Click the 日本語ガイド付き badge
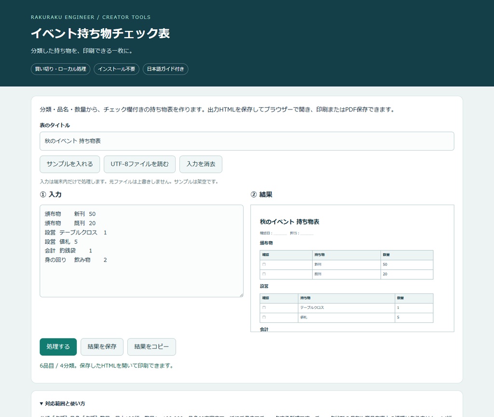This screenshot has height=417, width=494. click(x=165, y=69)
